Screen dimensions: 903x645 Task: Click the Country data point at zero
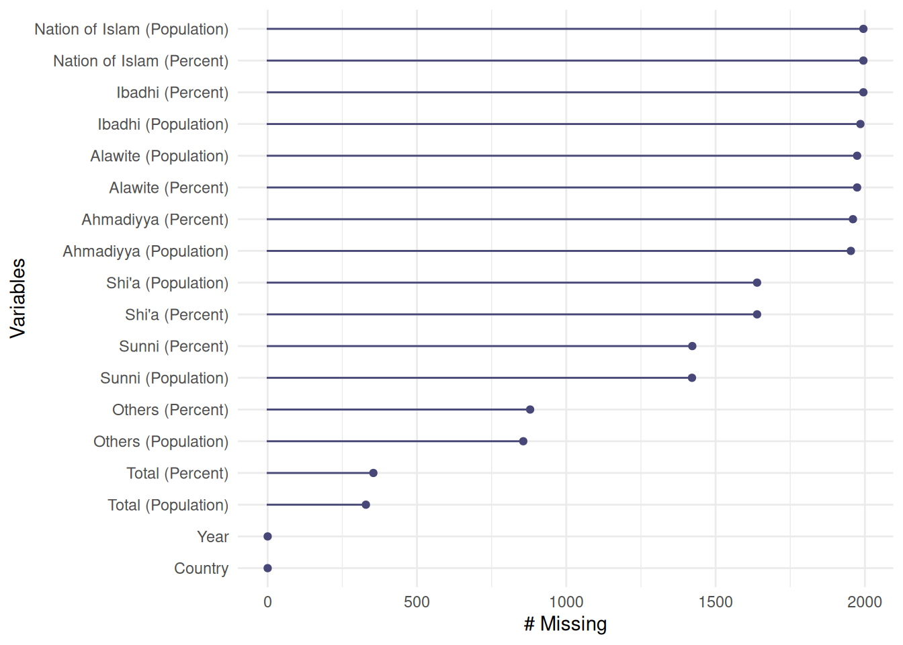[x=267, y=568]
